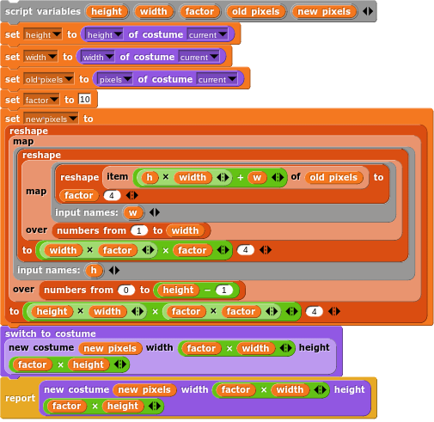The image size is (434, 422).
Task: Click the script variables expand arrows
Action: point(368,11)
